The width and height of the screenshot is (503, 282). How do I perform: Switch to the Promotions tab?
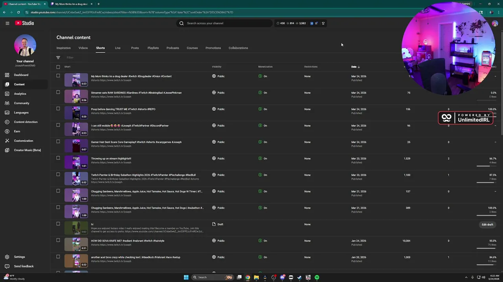tap(213, 48)
